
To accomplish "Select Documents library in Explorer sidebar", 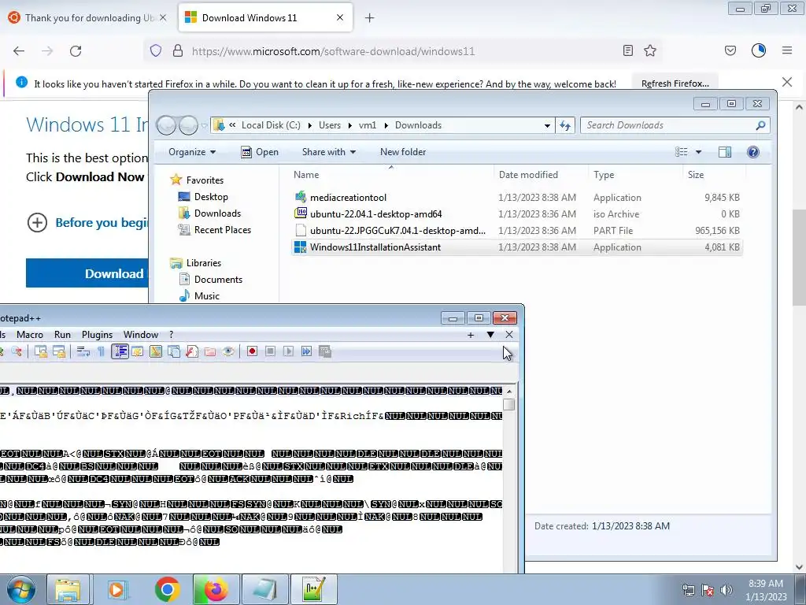I will point(210,280).
